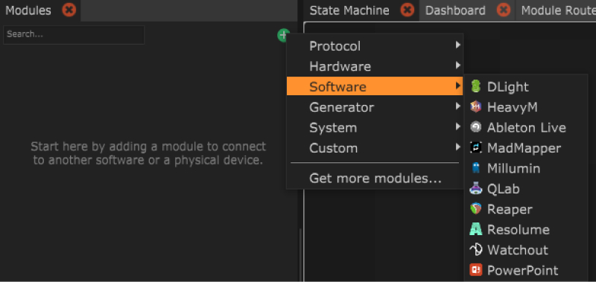
Task: Add the MadMapper module by label
Action: click(524, 148)
